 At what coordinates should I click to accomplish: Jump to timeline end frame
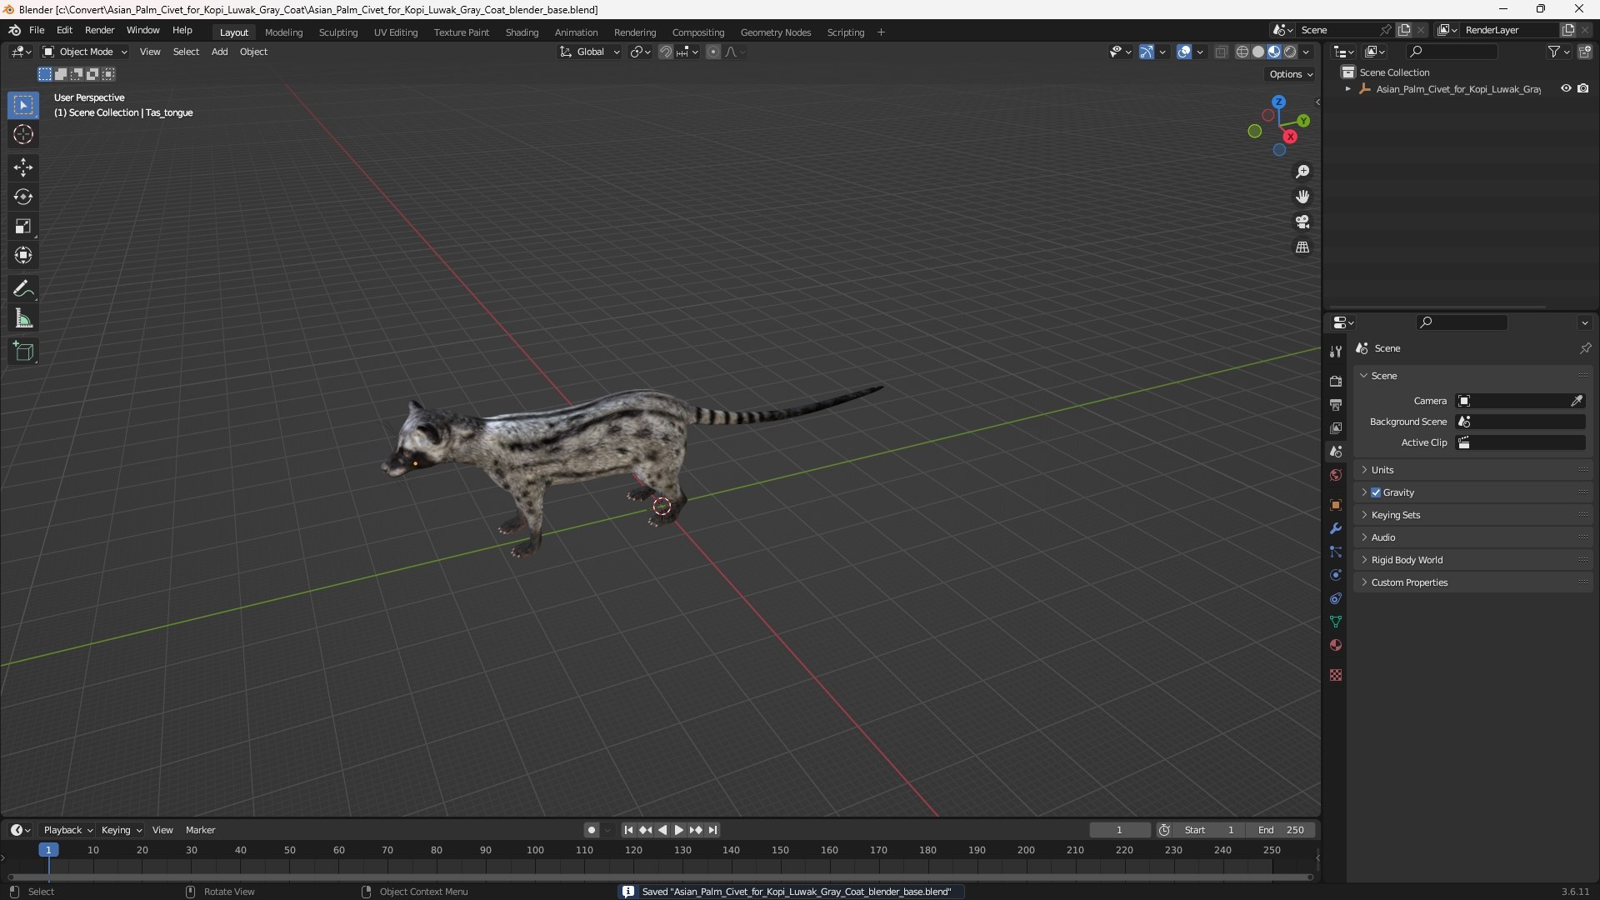(x=712, y=830)
